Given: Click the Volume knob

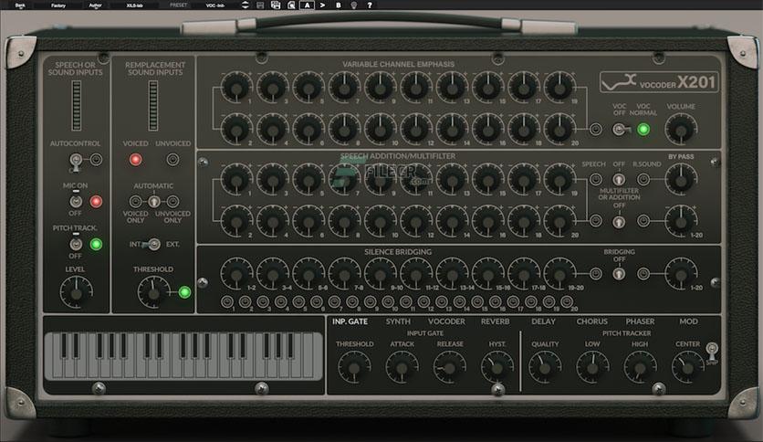Looking at the screenshot, I should [x=681, y=130].
